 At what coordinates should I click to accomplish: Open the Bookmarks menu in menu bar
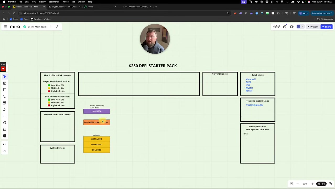53,2
